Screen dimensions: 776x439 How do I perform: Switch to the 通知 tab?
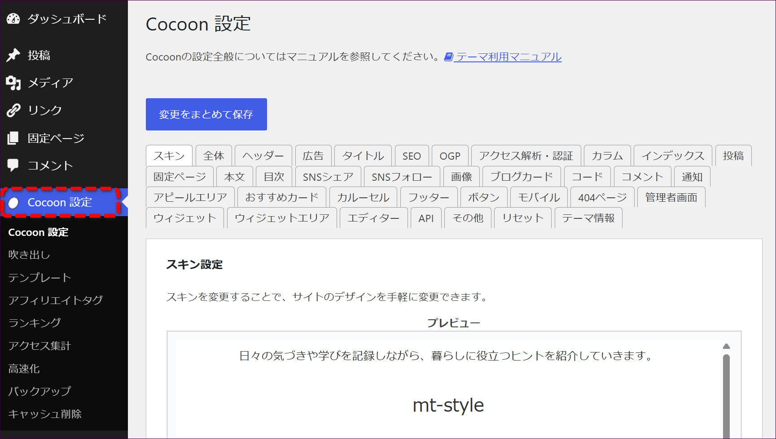692,177
